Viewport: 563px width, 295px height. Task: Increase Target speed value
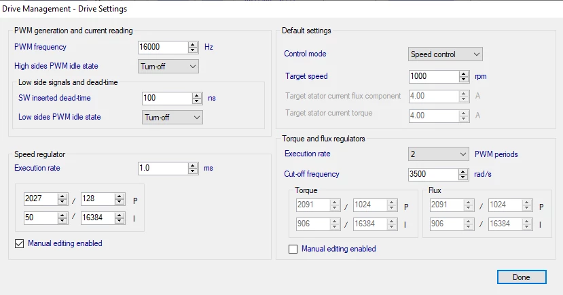coord(464,74)
